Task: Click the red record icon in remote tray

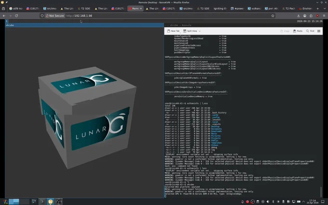Action: (247, 202)
